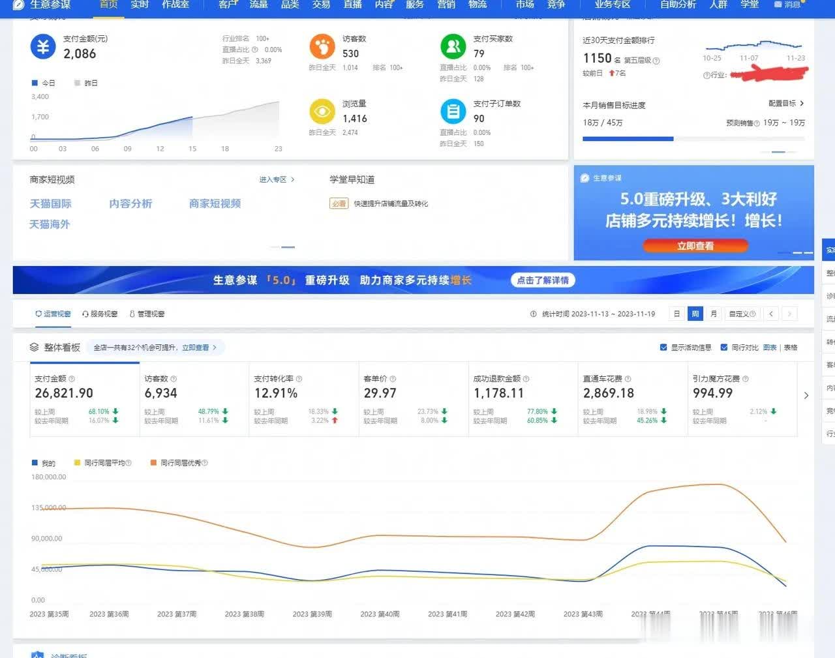
Task: Click help icon next to 直播占比 0.00%
Action: [254, 50]
